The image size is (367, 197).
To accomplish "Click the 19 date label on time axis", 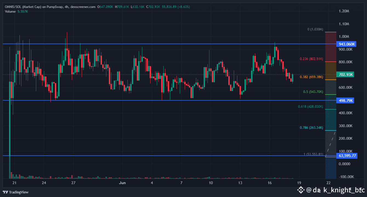I will pyautogui.click(x=299, y=183).
